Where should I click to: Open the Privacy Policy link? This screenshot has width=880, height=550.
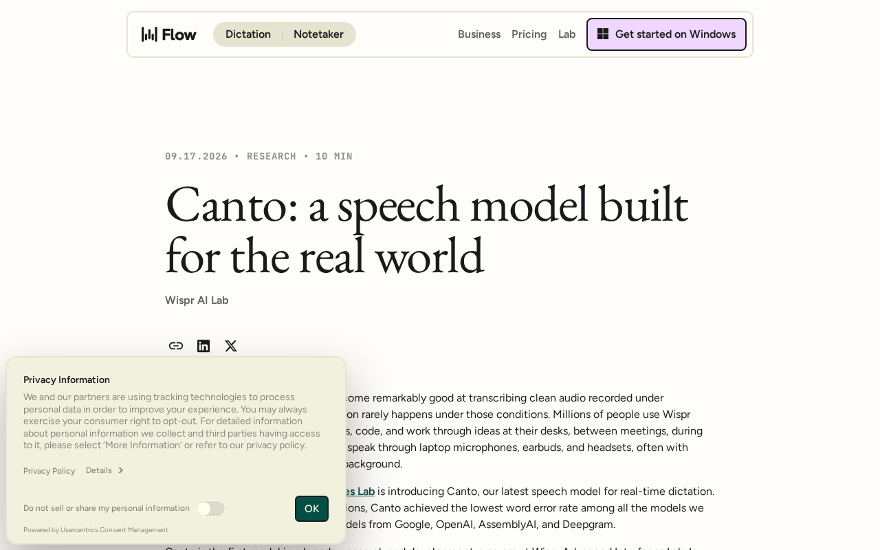click(x=49, y=471)
